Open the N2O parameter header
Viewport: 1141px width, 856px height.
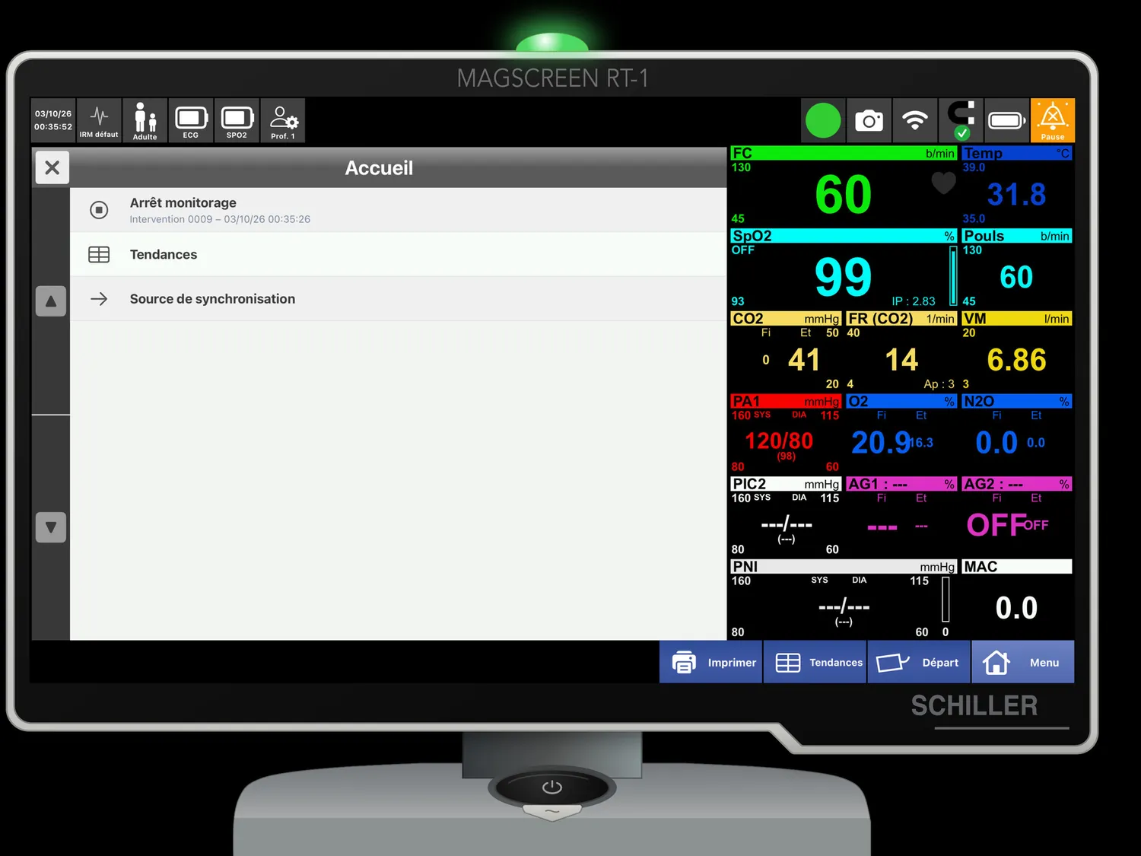click(1017, 401)
